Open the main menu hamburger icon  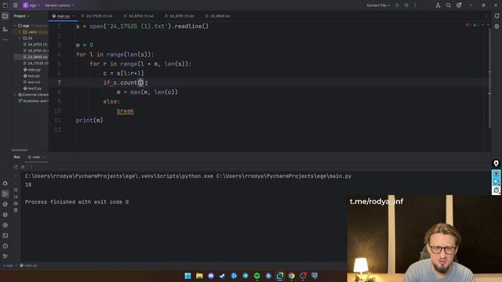(x=16, y=5)
